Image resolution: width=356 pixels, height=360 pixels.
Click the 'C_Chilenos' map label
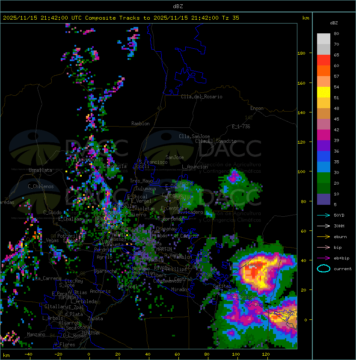[x=41, y=186]
